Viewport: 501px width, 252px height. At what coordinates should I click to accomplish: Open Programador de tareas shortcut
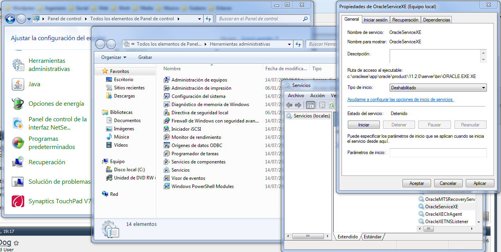pyautogui.click(x=195, y=154)
